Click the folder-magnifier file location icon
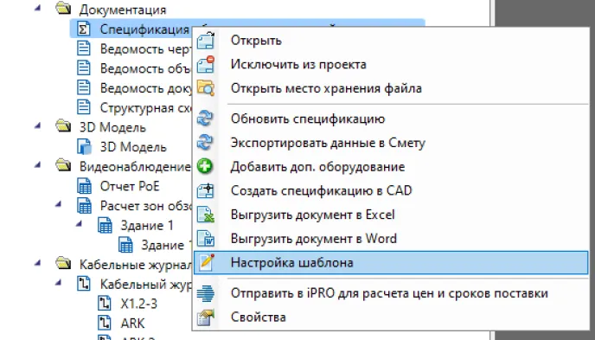This screenshot has width=595, height=340. click(206, 88)
